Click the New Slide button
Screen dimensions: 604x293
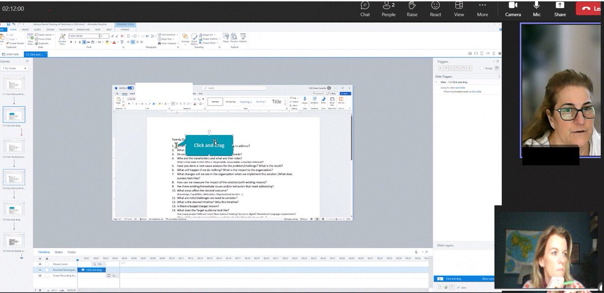pos(31,39)
